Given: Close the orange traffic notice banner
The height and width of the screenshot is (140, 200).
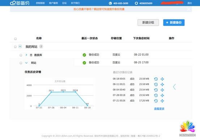Looking at the screenshot, I should (189, 9).
